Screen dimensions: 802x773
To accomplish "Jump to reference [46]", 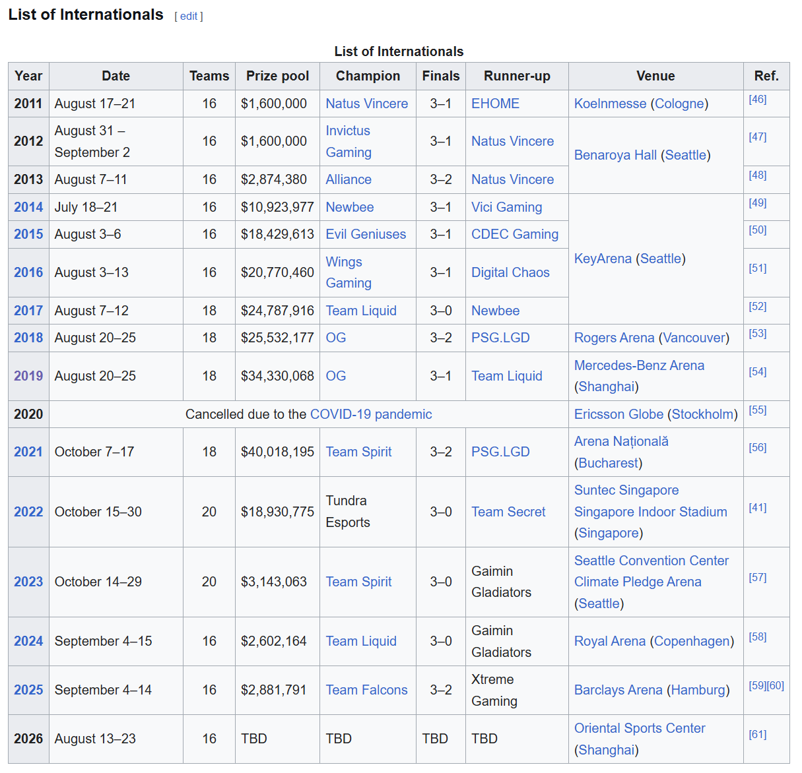I will click(758, 99).
